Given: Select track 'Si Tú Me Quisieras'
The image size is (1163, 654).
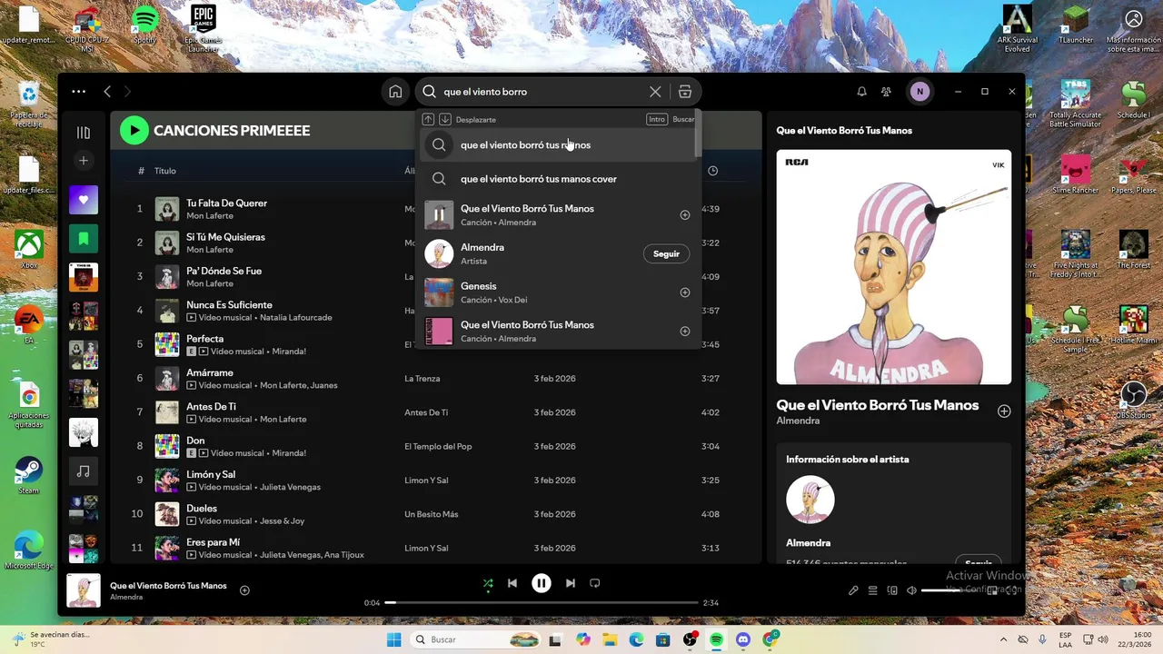Looking at the screenshot, I should tap(225, 237).
